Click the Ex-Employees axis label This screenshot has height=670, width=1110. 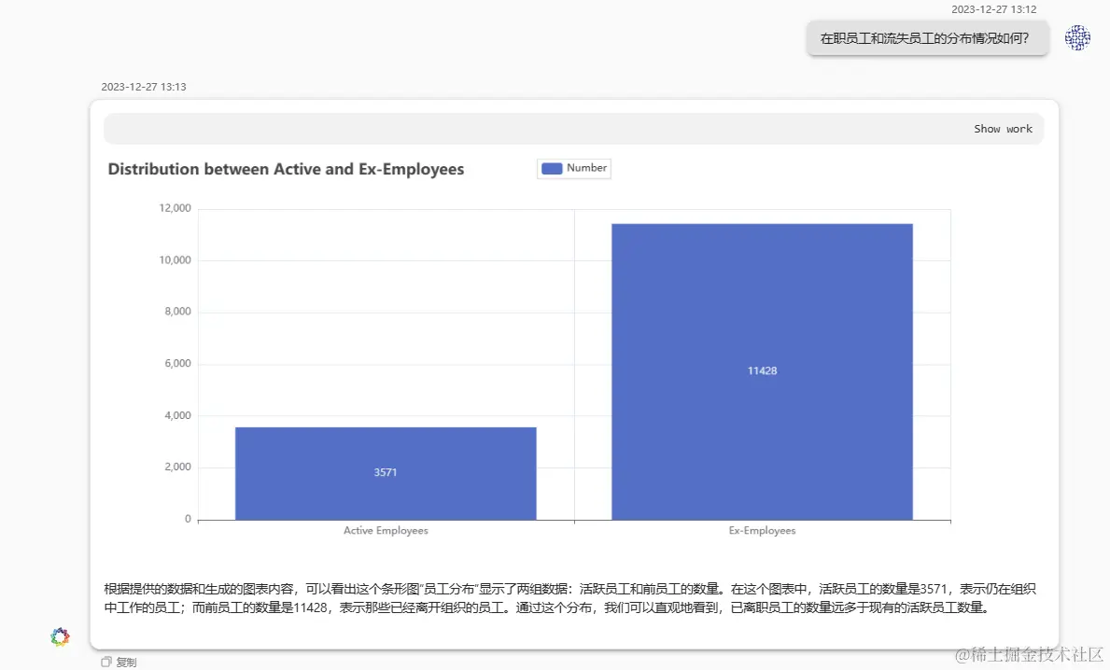[763, 531]
